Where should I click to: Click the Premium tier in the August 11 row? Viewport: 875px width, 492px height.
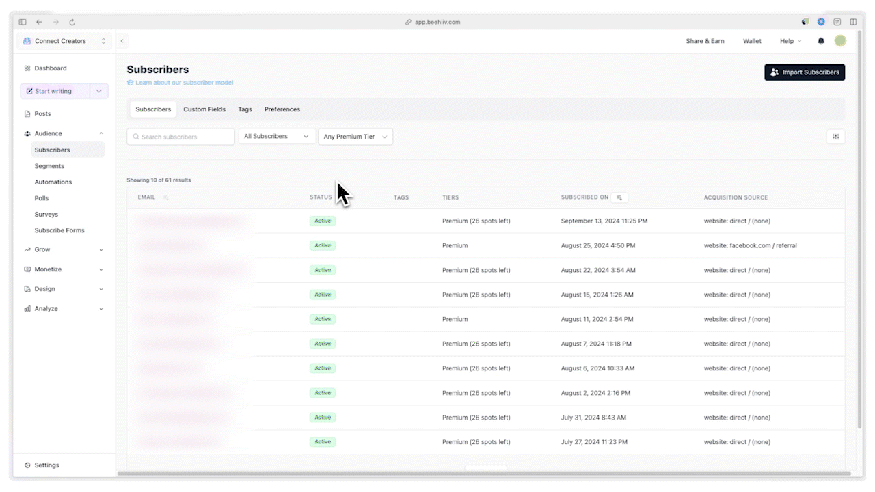455,320
